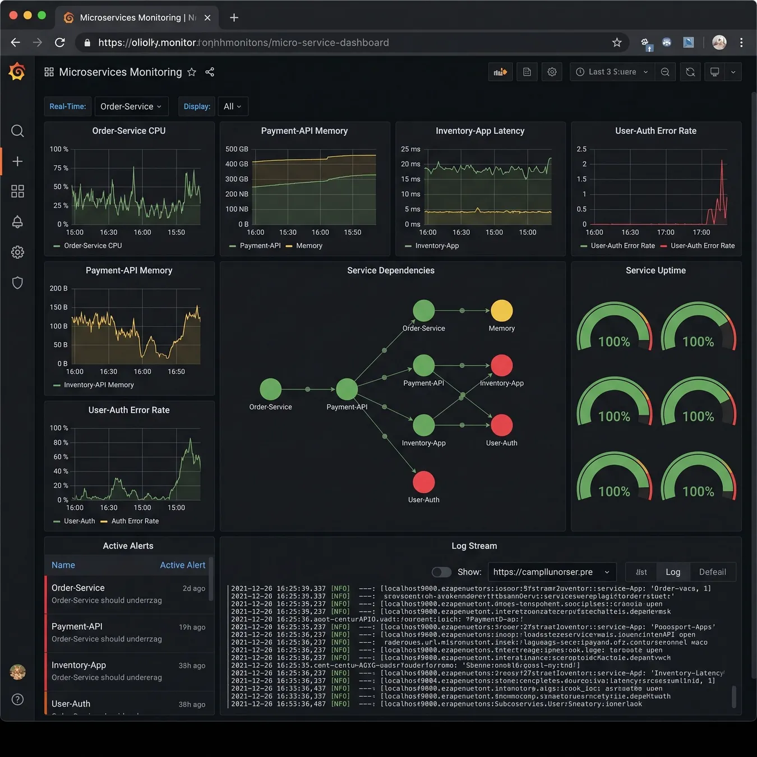Refresh the dashboard with refresh icon
The height and width of the screenshot is (757, 757).
(x=690, y=72)
